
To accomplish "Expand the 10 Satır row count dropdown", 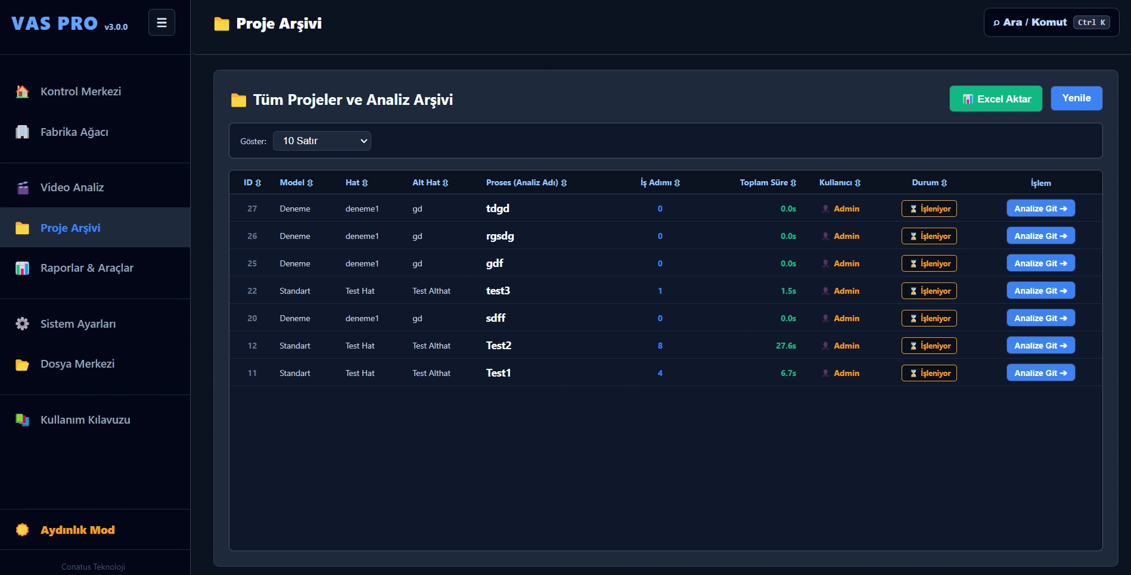I will (322, 141).
